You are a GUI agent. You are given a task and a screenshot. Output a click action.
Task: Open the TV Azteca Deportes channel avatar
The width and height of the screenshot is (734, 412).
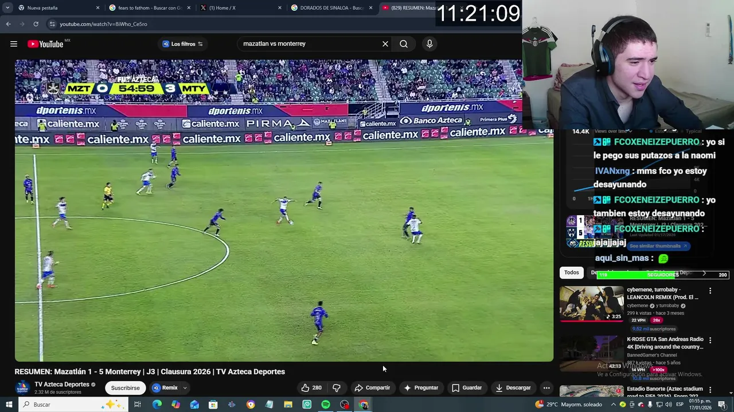22,388
